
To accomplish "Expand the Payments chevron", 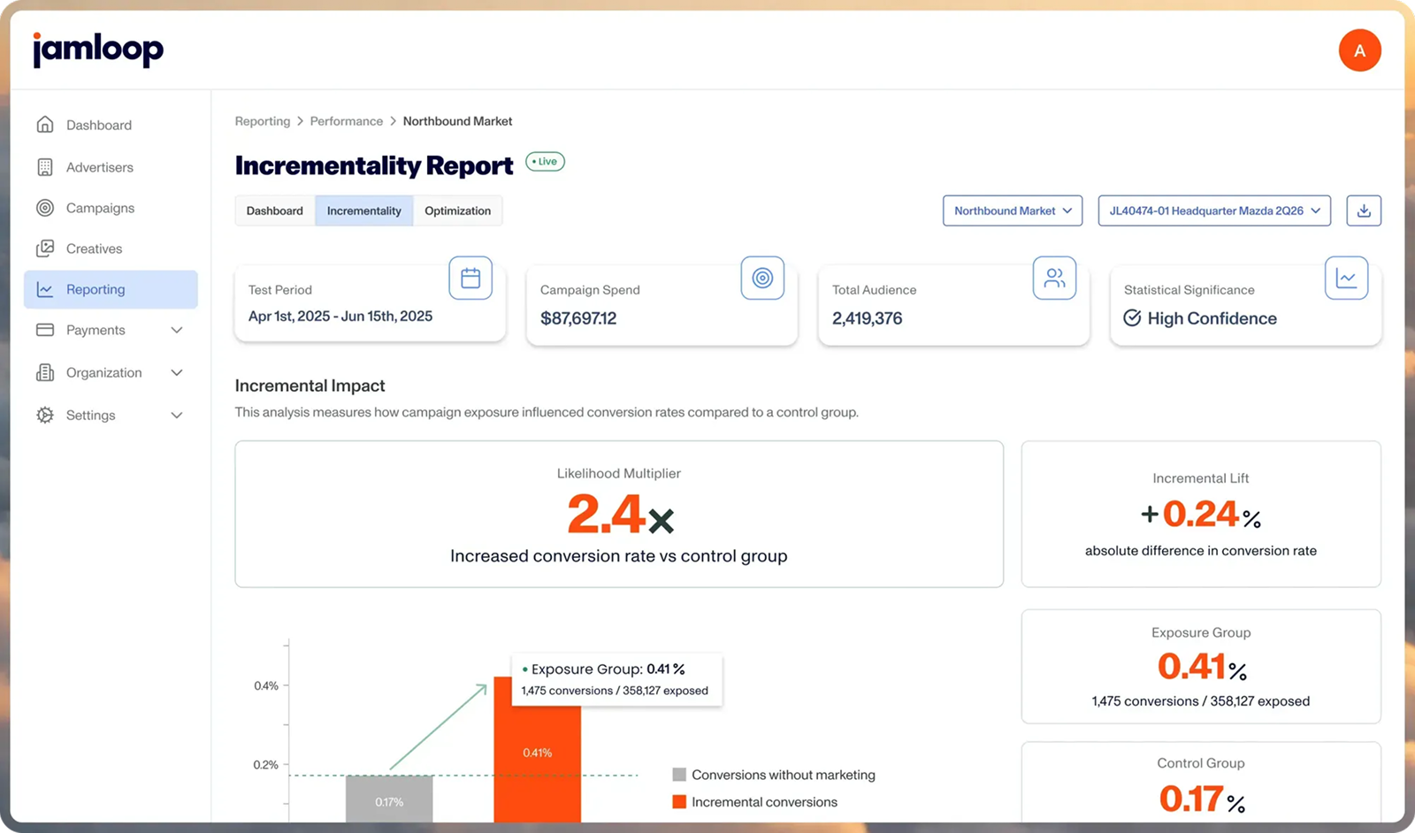I will coord(177,330).
